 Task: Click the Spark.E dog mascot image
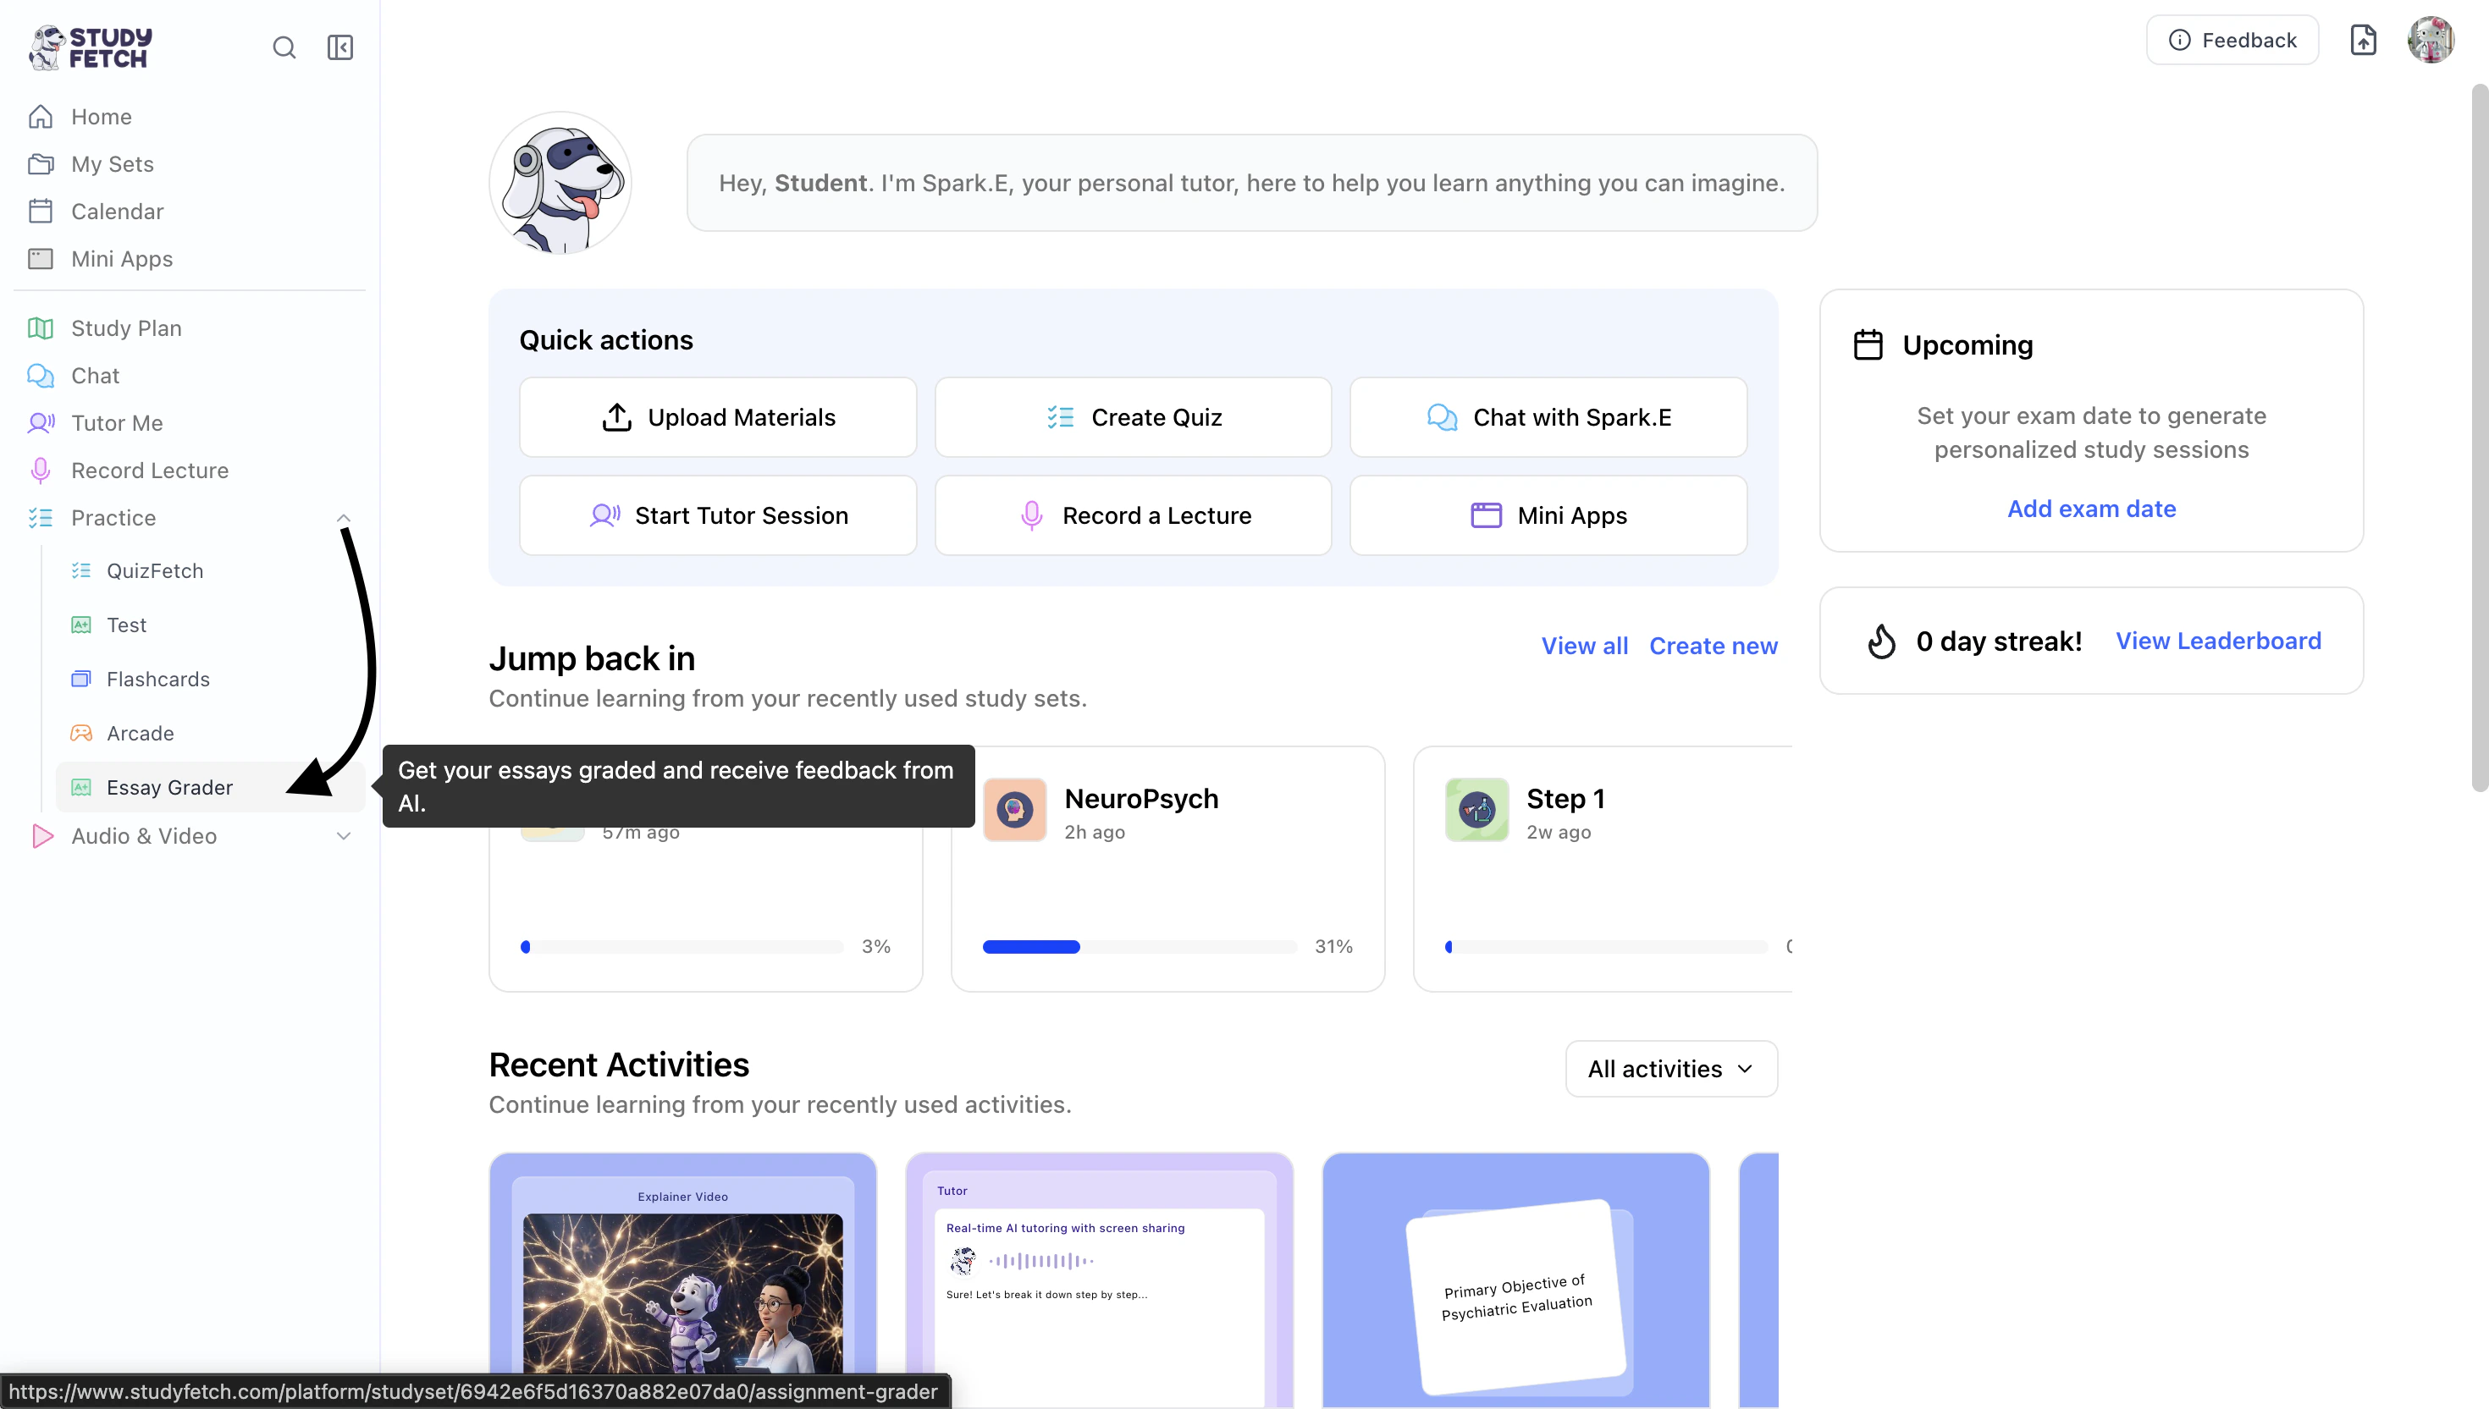tap(560, 183)
